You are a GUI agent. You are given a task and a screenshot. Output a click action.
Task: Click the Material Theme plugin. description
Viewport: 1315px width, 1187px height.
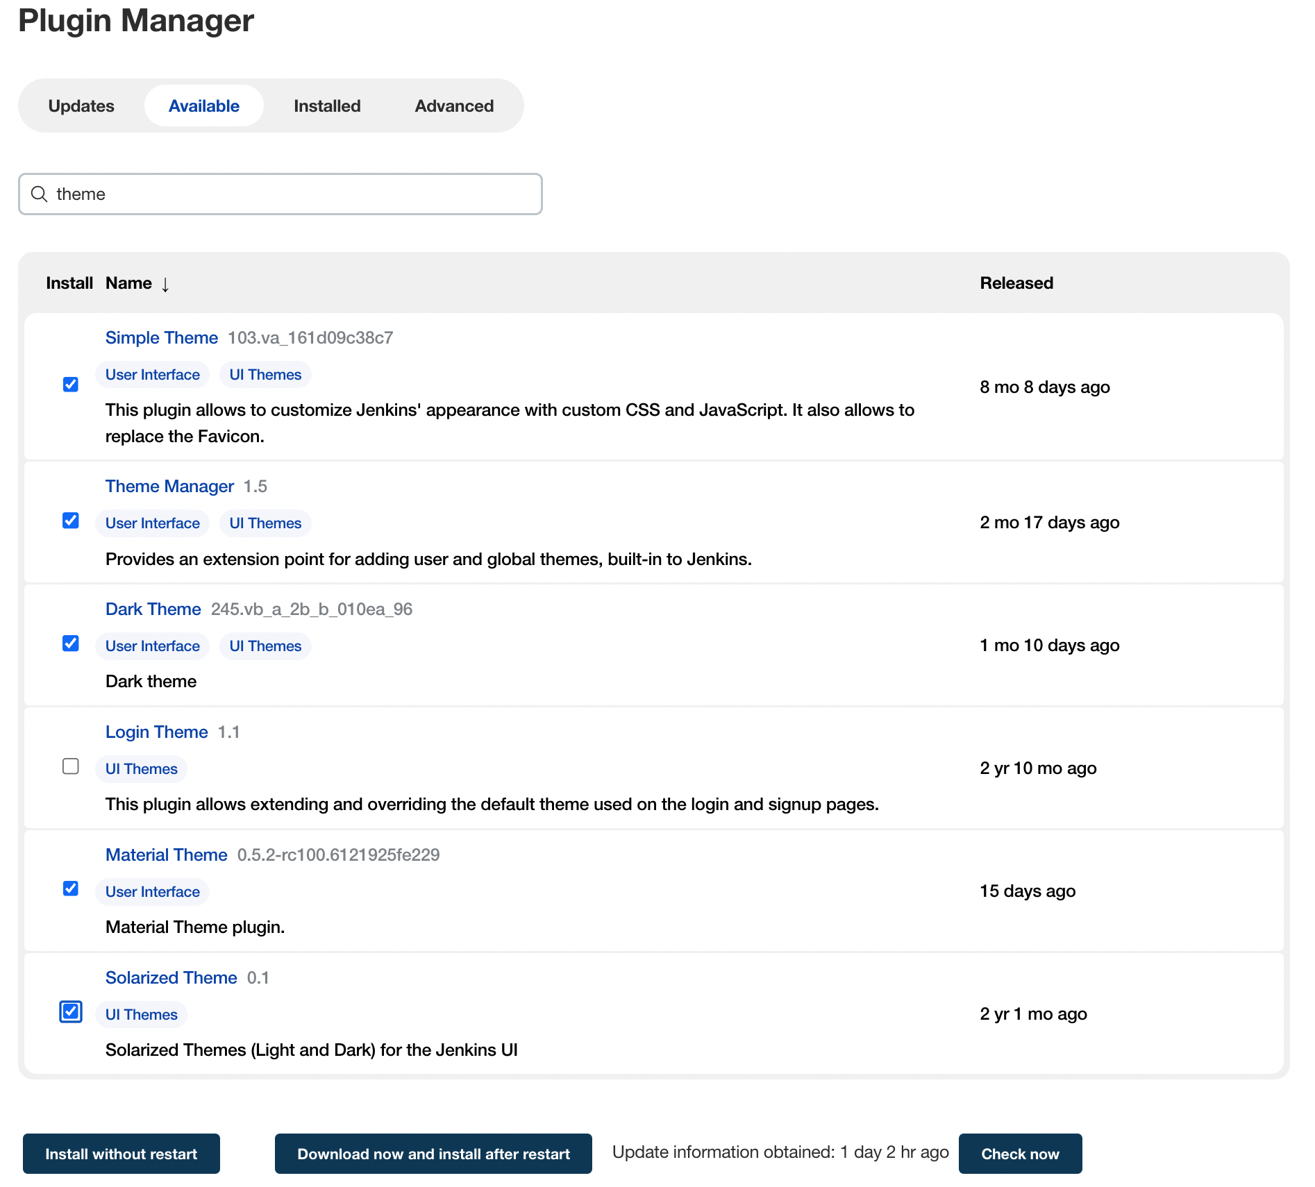click(195, 927)
